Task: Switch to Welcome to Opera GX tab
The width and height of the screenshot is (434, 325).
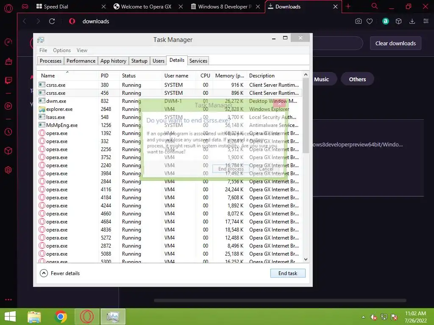Action: point(143,7)
